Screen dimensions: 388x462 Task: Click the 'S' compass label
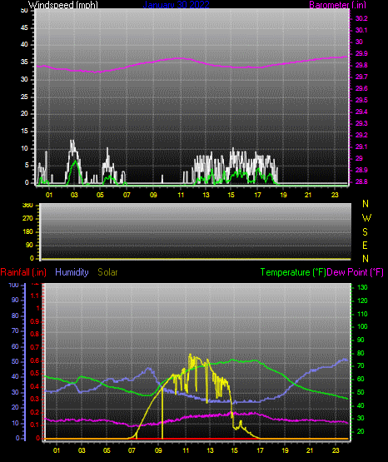tap(366, 232)
